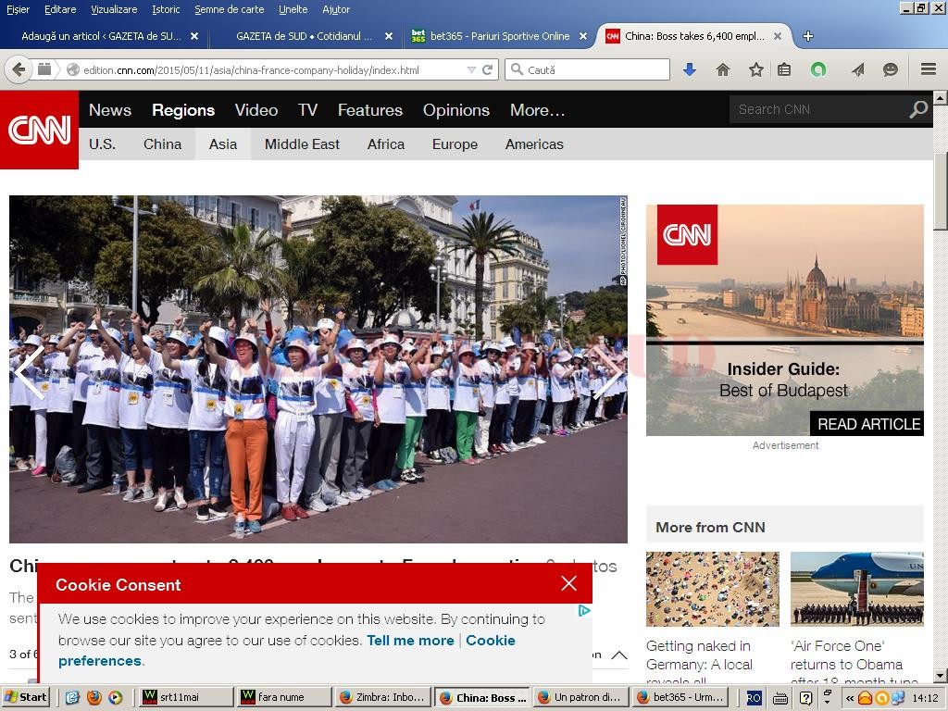The height and width of the screenshot is (711, 948).
Task: Open the Air Force One thumbnail
Action: point(857,589)
